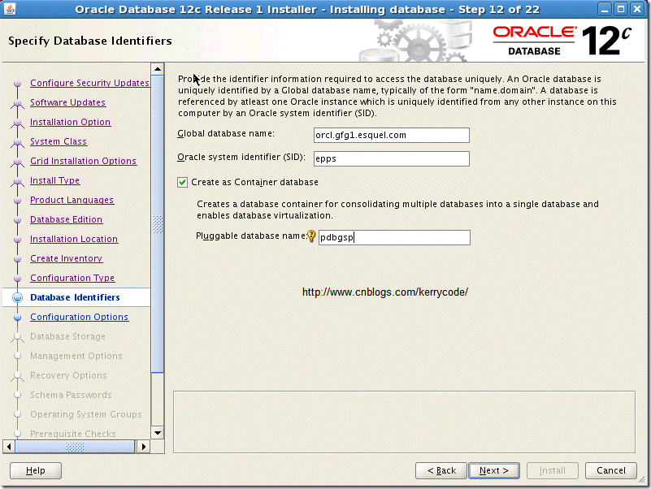Click the Java icon in the title bar
The width and height of the screenshot is (651, 489).
pyautogui.click(x=9, y=9)
